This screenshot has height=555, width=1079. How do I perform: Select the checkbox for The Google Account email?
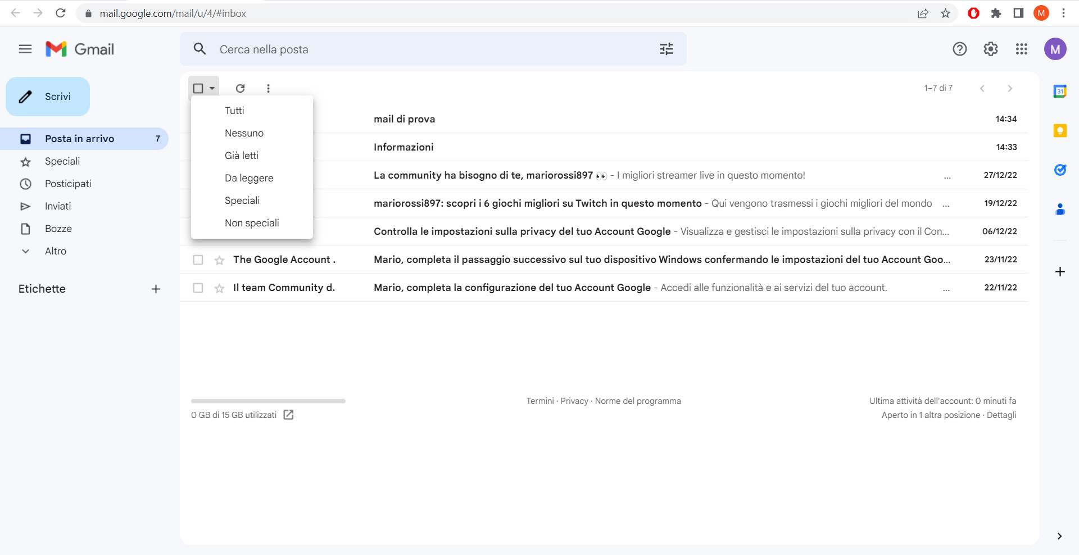pos(198,260)
